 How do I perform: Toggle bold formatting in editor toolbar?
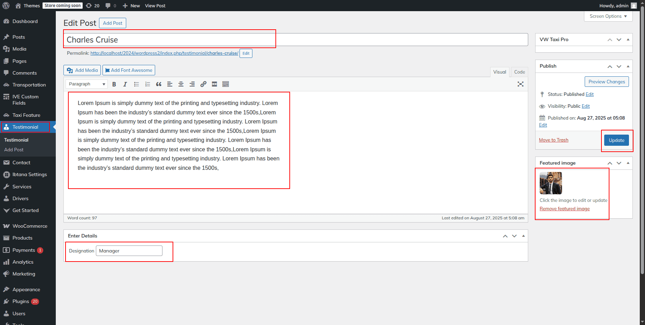(114, 84)
